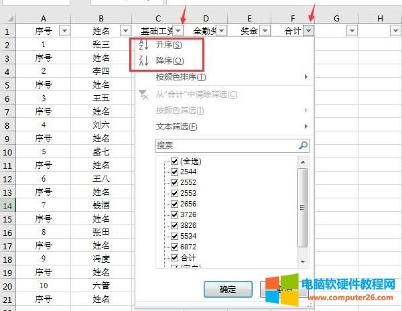The image size is (402, 311).
Task: Uncheck the 6872 value checkbox
Action: (x=175, y=247)
